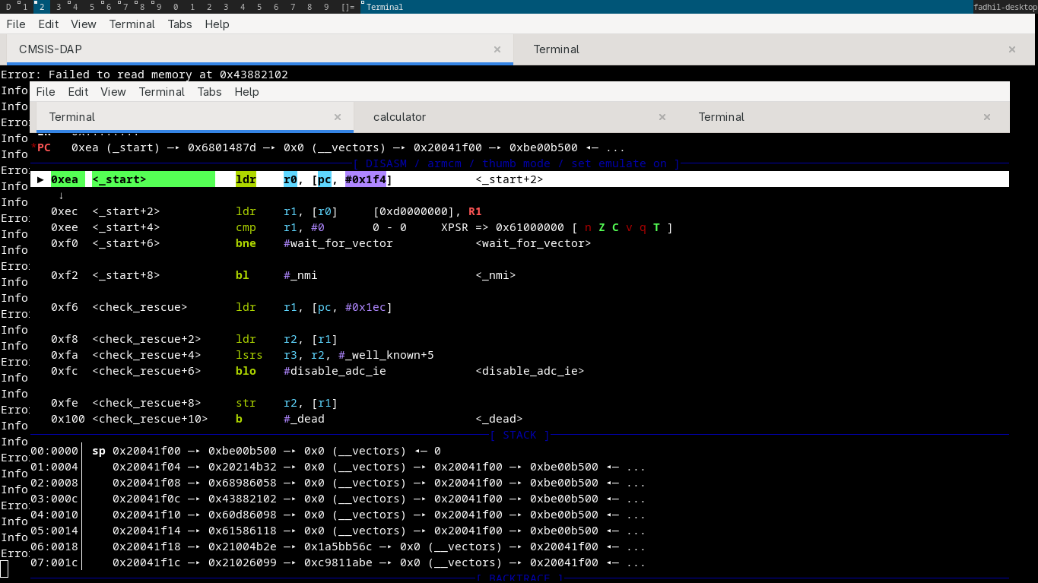Close the active Terminal tab left of calculator
This screenshot has width=1038, height=583.
pyautogui.click(x=338, y=117)
